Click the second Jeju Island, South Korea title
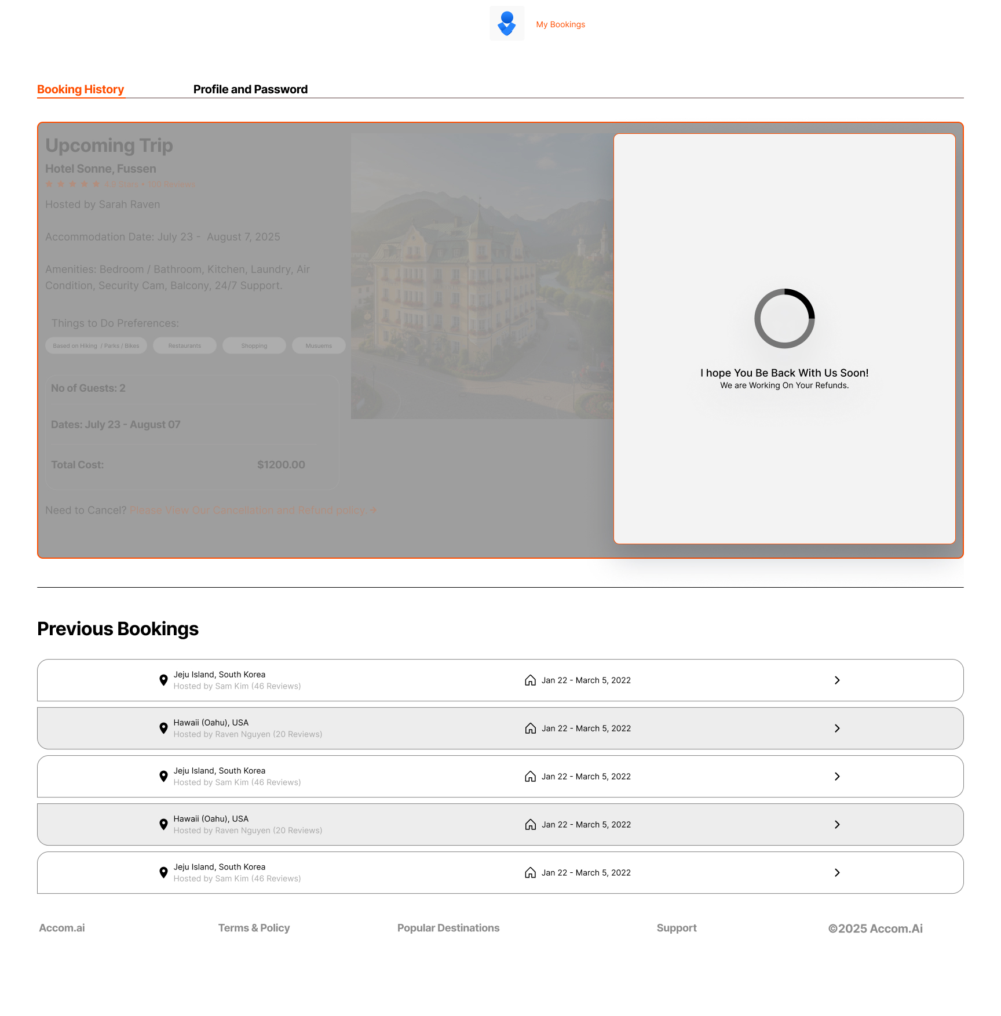The image size is (1001, 1016). (220, 771)
